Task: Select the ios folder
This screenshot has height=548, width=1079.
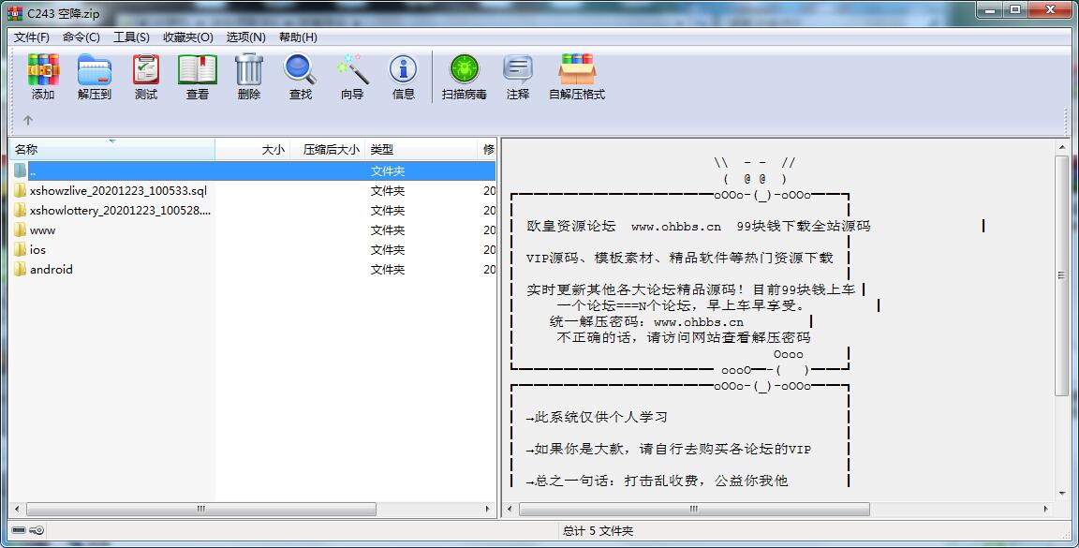Action: pyautogui.click(x=37, y=250)
